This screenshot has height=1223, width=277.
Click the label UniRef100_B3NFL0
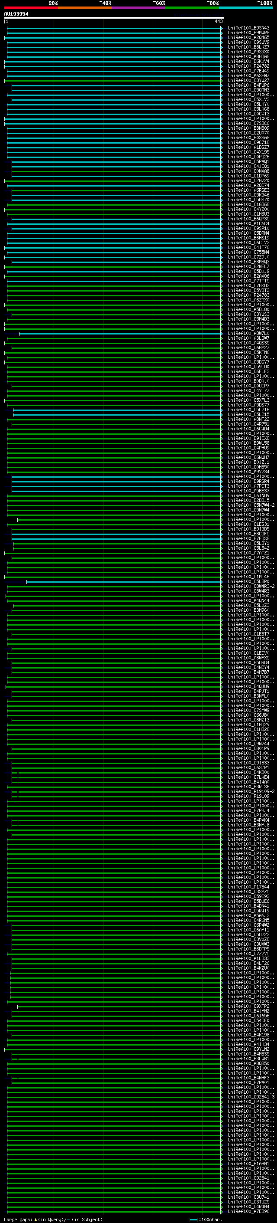[x=248, y=696]
